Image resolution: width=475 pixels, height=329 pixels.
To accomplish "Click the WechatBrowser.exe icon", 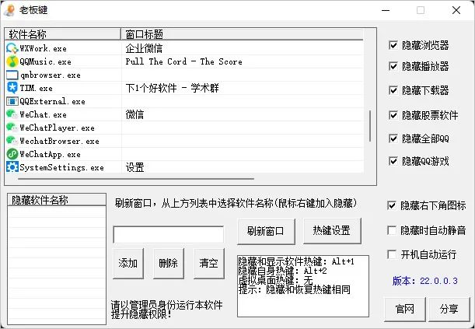I will 12,142.
